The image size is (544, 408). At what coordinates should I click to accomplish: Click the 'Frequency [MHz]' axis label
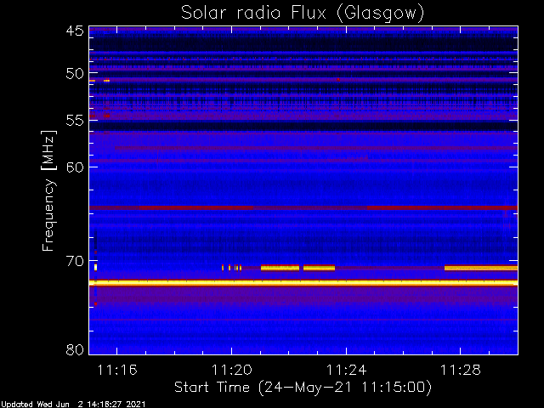[x=48, y=190]
